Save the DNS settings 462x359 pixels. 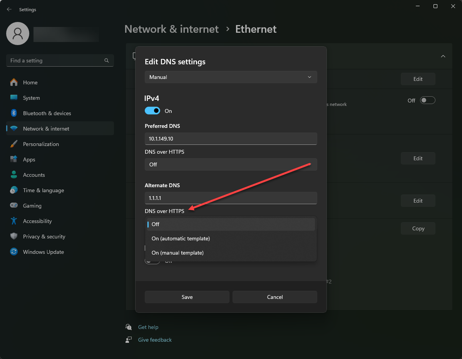point(187,297)
